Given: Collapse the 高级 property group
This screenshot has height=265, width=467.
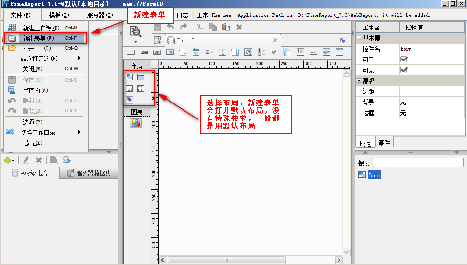Looking at the screenshot, I should coord(359,80).
